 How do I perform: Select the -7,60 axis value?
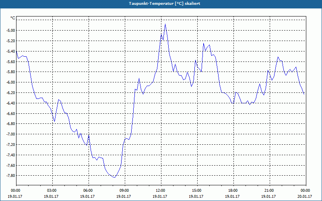click(x=11, y=165)
